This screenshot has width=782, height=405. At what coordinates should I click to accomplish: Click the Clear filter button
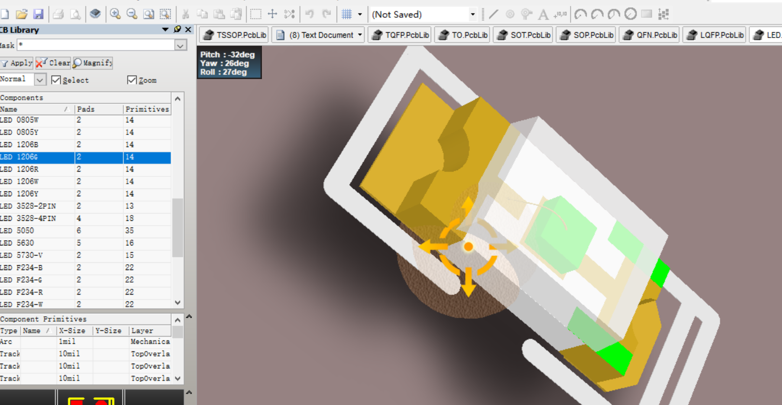tap(53, 63)
